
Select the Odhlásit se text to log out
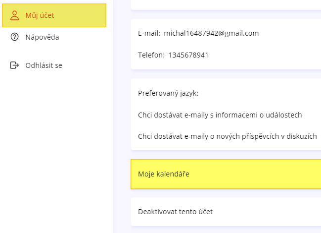(x=44, y=65)
